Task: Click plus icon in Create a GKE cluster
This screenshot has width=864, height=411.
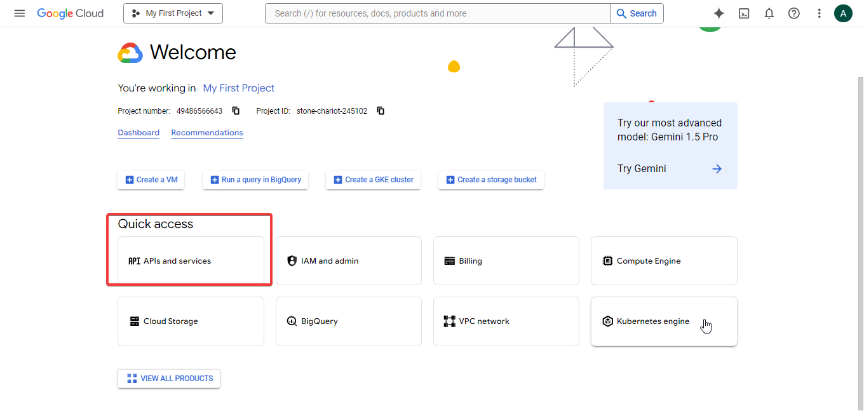Action: (338, 180)
